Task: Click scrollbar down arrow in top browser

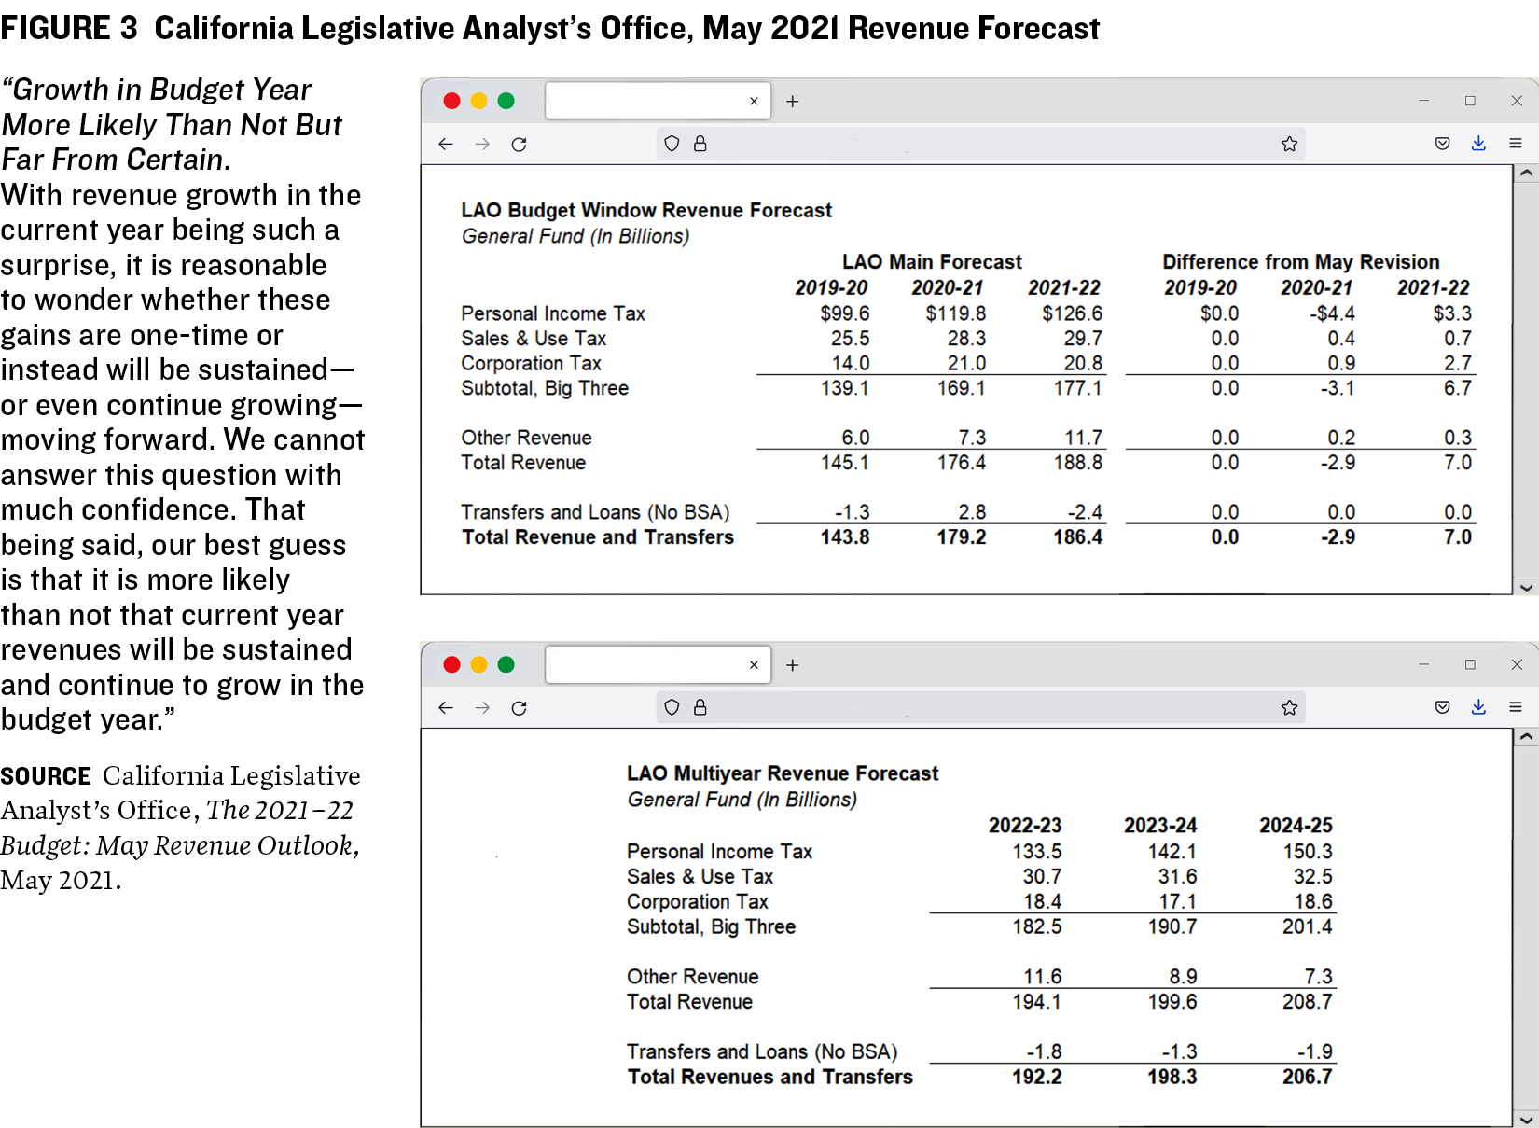Action: coord(1526,587)
